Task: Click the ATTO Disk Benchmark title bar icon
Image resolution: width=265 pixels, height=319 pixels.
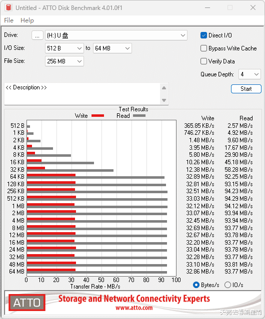Action: coord(8,7)
